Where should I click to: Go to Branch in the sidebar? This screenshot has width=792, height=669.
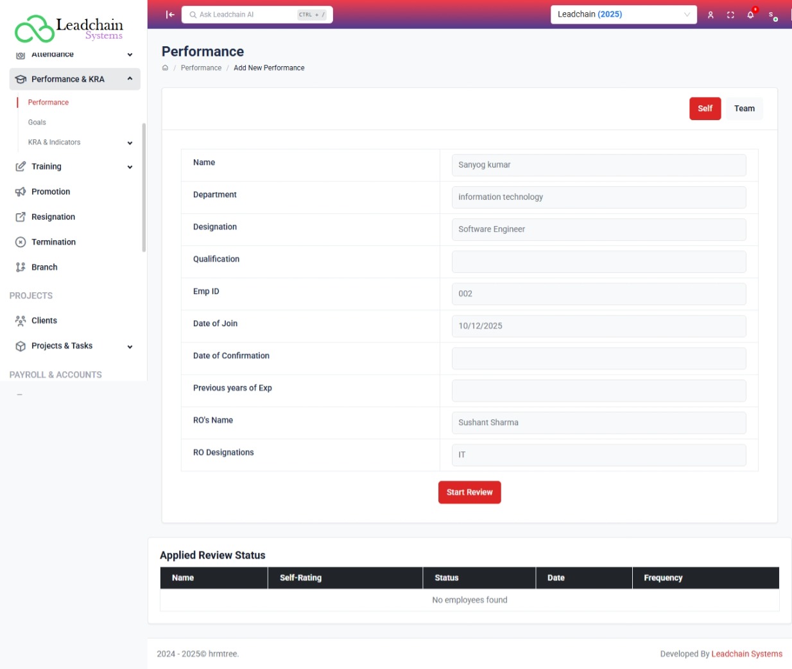point(44,267)
